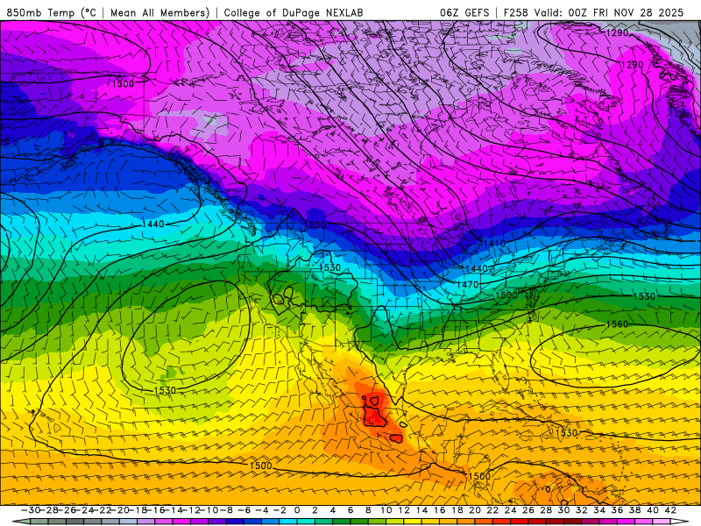Click the '38' label on the temperature legend
Image resolution: width=701 pixels, height=526 pixels.
click(x=634, y=510)
